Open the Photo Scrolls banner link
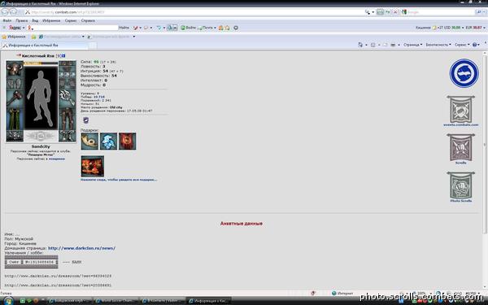This screenshot has height=305, width=488. pos(461,187)
